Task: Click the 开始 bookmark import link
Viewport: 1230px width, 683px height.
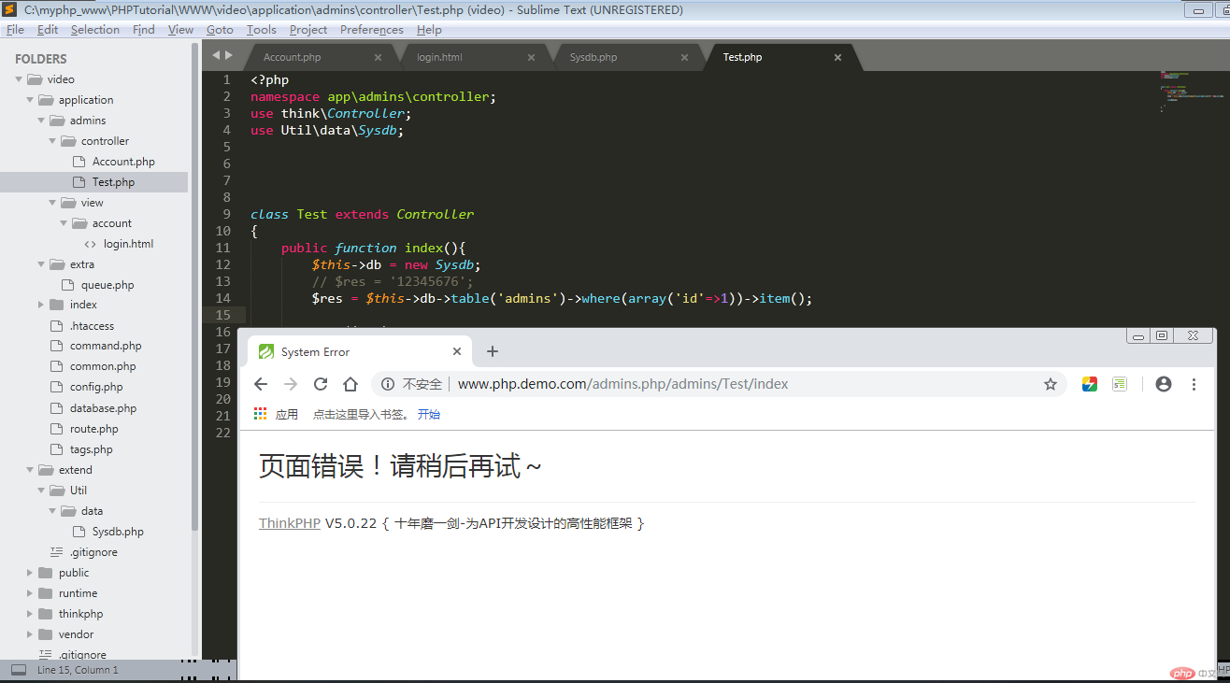Action: tap(429, 414)
